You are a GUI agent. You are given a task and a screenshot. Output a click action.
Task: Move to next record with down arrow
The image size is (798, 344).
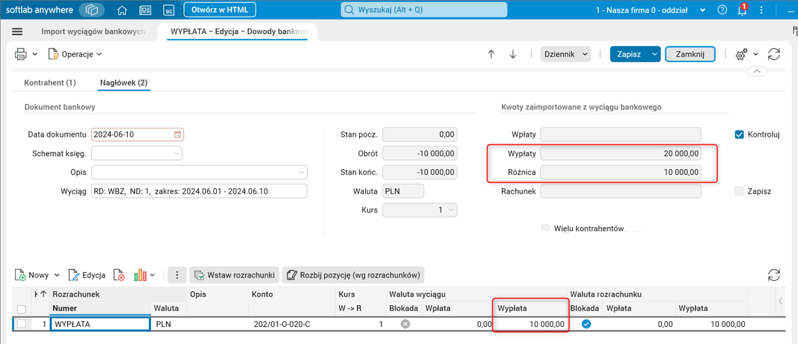tap(513, 55)
